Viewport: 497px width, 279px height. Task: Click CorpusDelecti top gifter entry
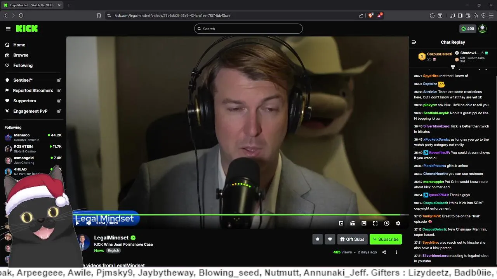[435, 57]
